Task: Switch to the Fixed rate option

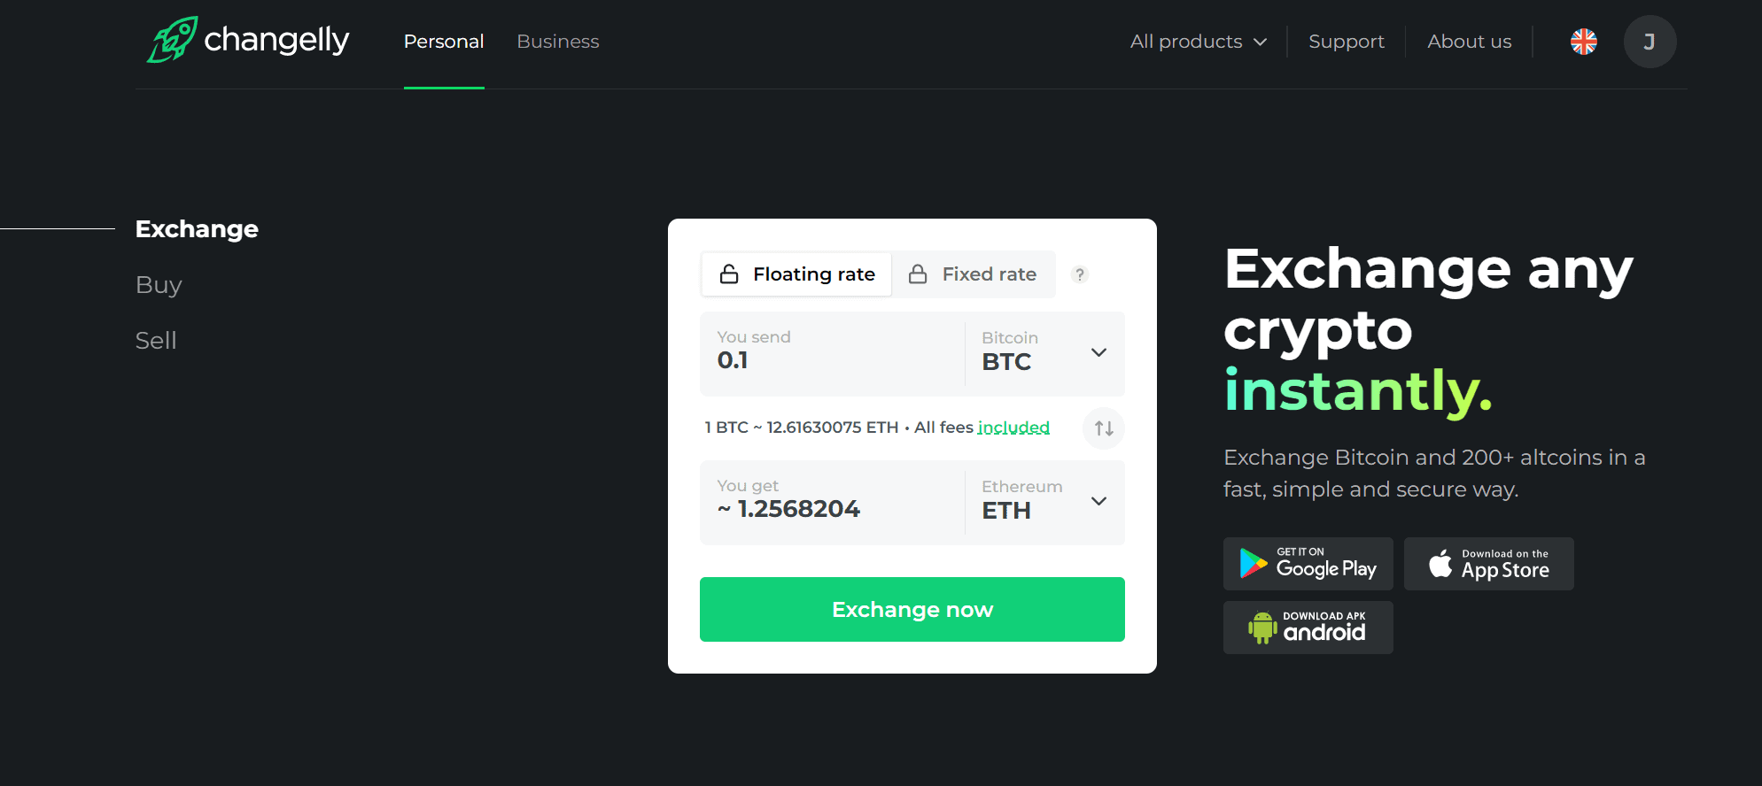Action: point(974,274)
